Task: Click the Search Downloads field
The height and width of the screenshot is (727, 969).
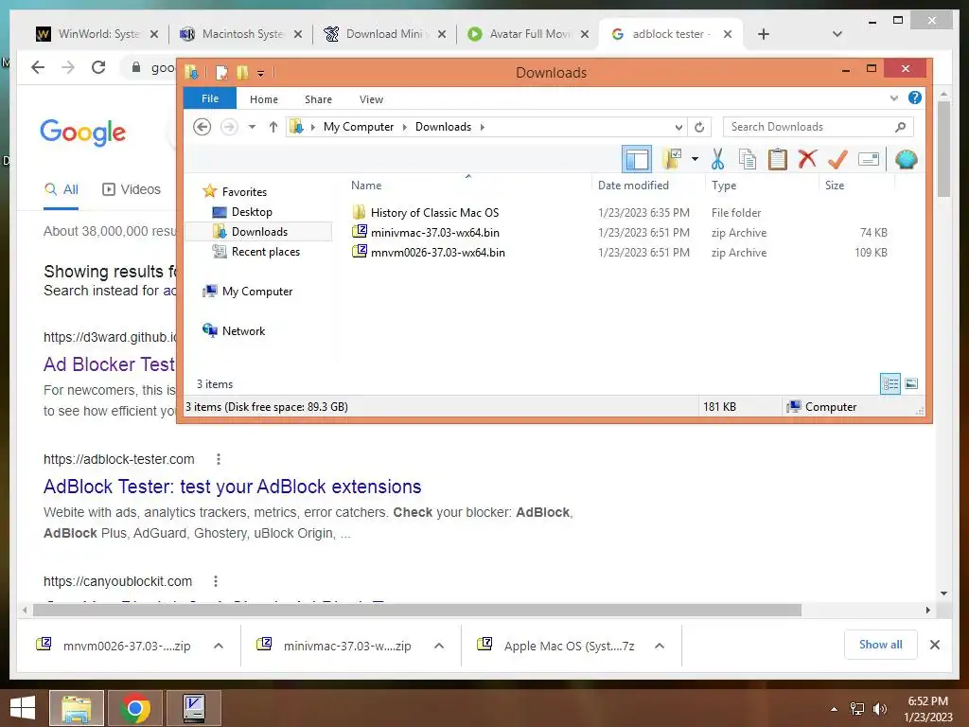Action: pyautogui.click(x=819, y=127)
